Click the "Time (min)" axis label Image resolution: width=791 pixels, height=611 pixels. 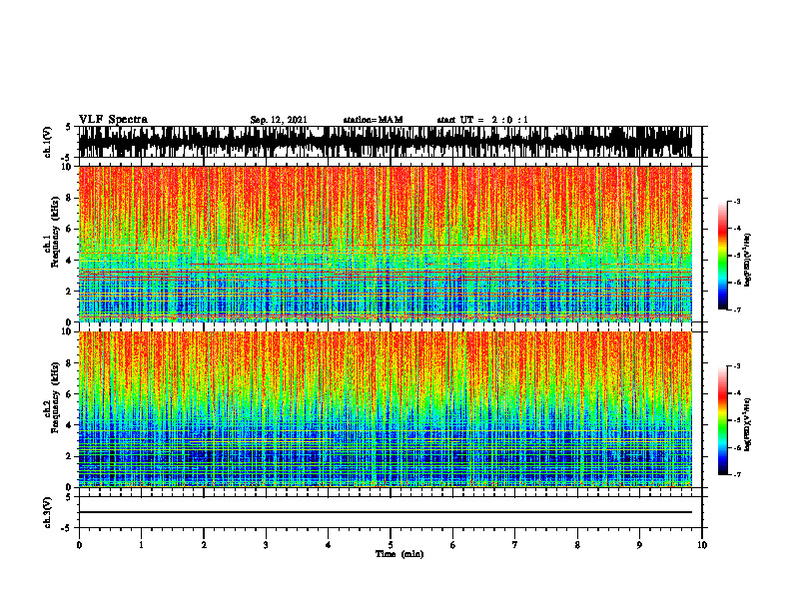[x=399, y=554]
